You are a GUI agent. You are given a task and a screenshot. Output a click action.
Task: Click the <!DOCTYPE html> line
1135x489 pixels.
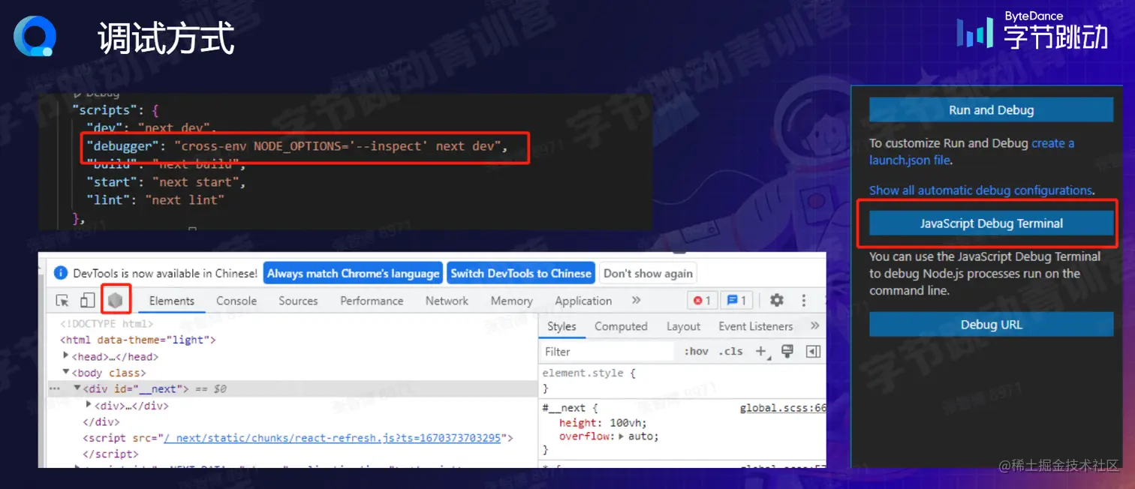pyautogui.click(x=107, y=323)
